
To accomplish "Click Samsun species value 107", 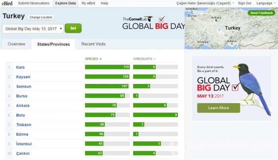I will tap(125, 86).
